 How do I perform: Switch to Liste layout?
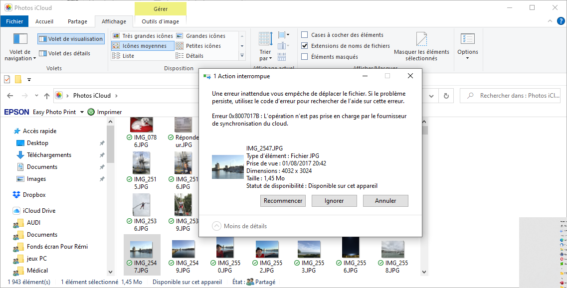[123, 56]
